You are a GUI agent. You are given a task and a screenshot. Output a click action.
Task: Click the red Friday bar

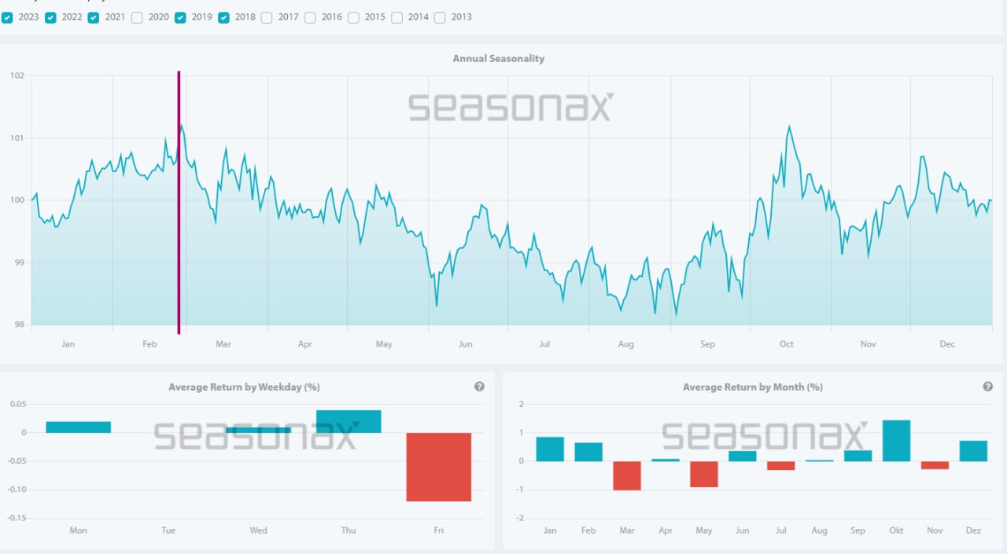click(438, 467)
